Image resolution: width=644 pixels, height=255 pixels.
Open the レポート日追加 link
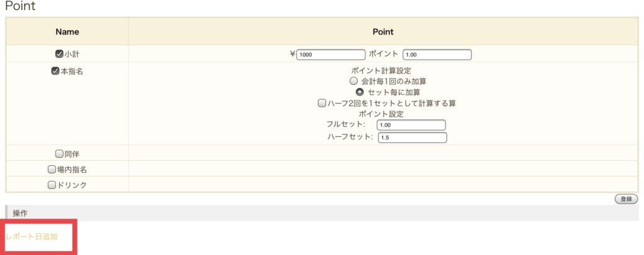pyautogui.click(x=31, y=237)
